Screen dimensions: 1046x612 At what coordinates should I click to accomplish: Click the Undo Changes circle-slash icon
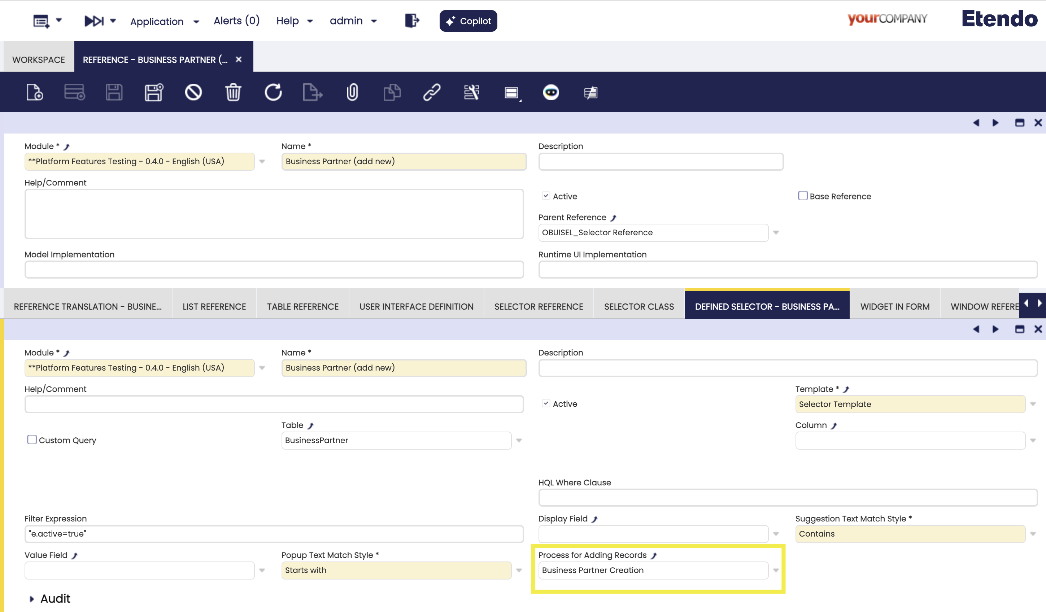click(193, 92)
